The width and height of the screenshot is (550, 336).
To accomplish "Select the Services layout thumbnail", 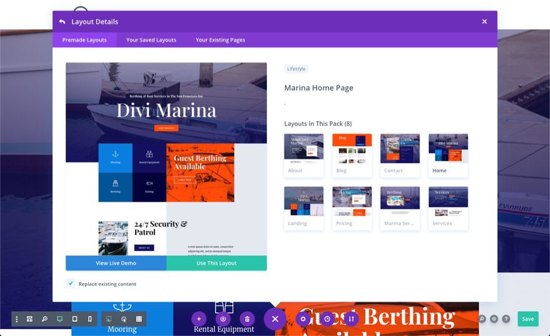I will [x=448, y=208].
